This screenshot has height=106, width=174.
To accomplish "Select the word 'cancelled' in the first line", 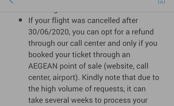I will pyautogui.click(x=104, y=21).
